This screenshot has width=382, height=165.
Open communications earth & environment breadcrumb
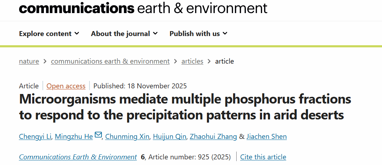click(110, 61)
